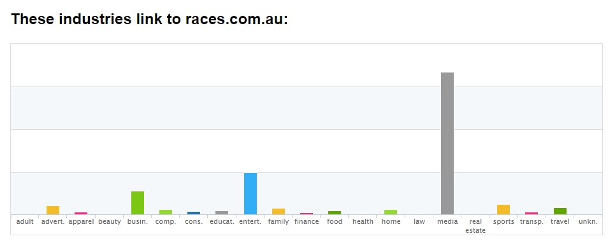The height and width of the screenshot is (241, 608).
Task: Click the tall gray media bar
Action: (x=447, y=143)
